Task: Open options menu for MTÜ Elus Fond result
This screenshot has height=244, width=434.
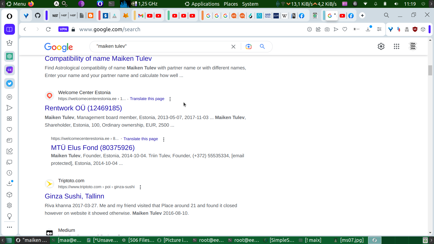Action: coord(164,139)
